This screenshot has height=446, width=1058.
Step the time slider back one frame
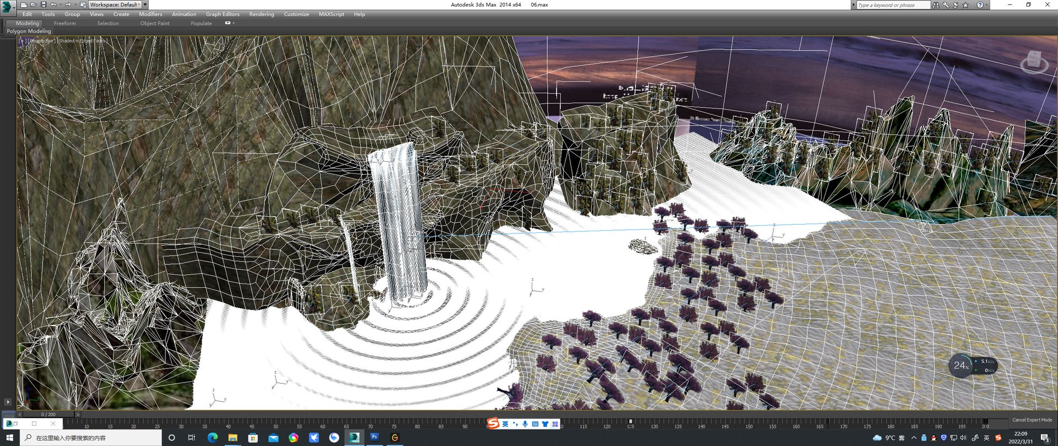pos(20,414)
